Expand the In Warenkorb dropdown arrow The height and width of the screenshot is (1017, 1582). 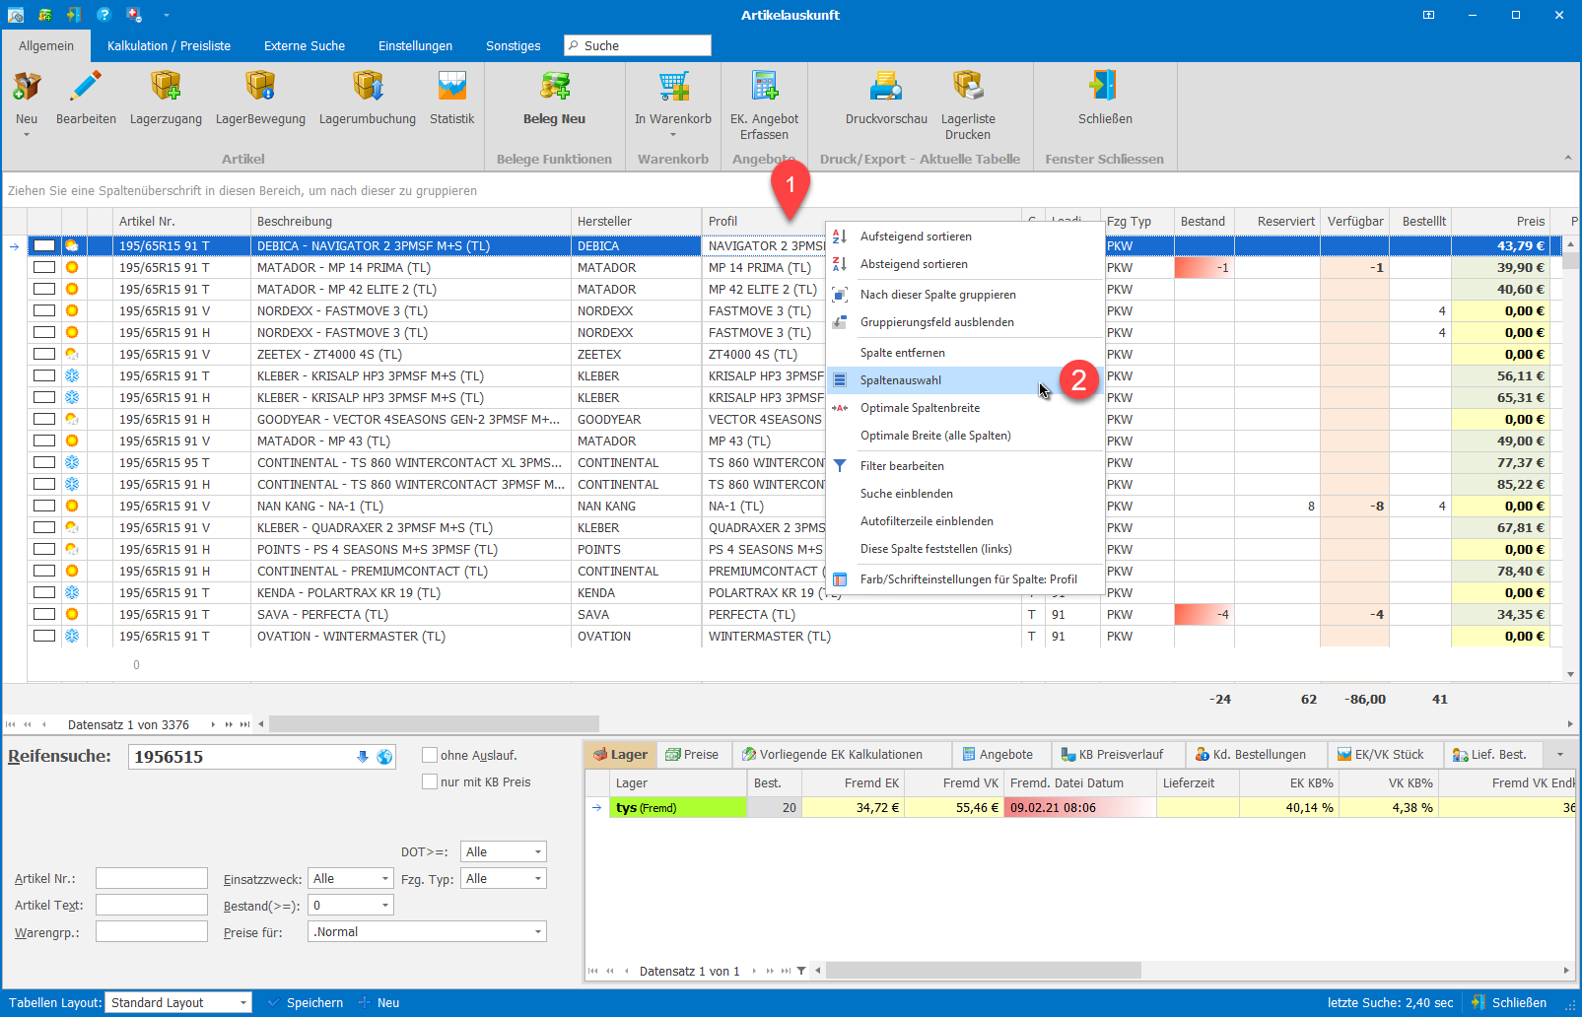[x=673, y=135]
